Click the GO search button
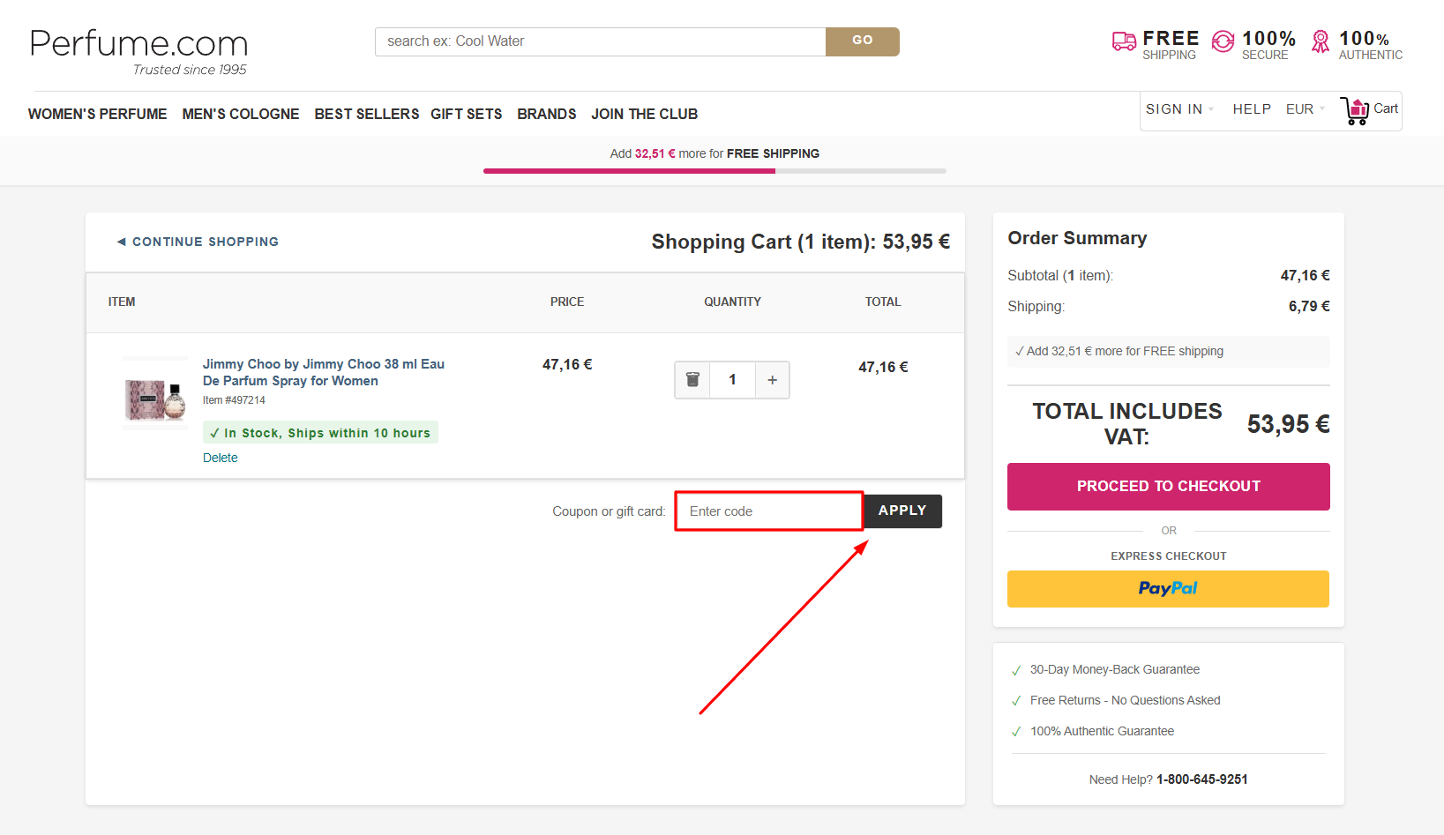Image resolution: width=1444 pixels, height=835 pixels. click(863, 41)
